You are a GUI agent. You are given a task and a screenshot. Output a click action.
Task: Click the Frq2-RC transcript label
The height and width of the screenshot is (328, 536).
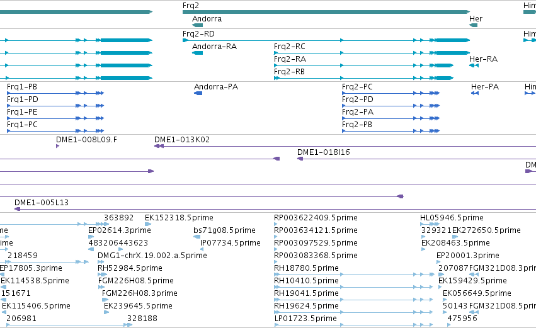click(290, 47)
